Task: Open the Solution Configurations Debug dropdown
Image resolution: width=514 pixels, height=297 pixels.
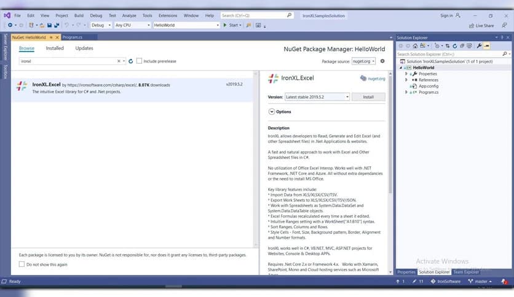Action: tap(101, 25)
